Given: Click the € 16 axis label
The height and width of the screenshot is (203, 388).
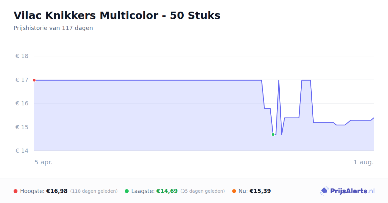Looking at the screenshot, I should tap(22, 103).
